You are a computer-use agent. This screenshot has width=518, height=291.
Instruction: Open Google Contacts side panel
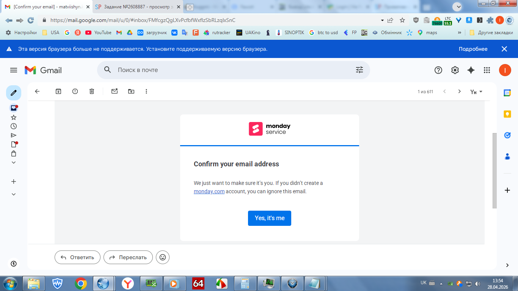coord(507,156)
